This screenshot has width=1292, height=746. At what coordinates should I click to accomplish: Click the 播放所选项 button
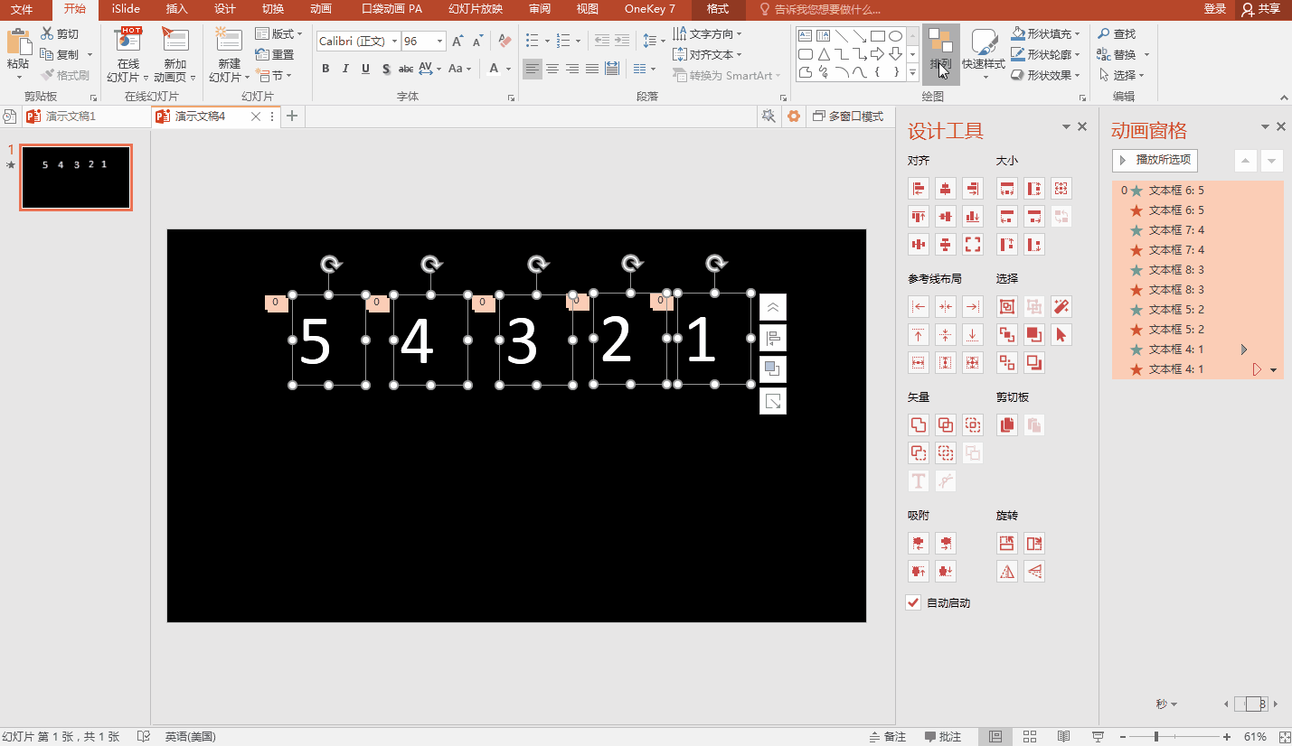click(1155, 161)
